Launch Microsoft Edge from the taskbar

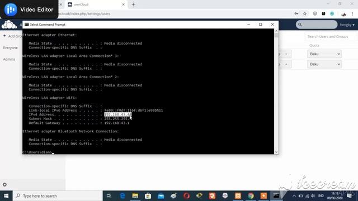[123, 196]
